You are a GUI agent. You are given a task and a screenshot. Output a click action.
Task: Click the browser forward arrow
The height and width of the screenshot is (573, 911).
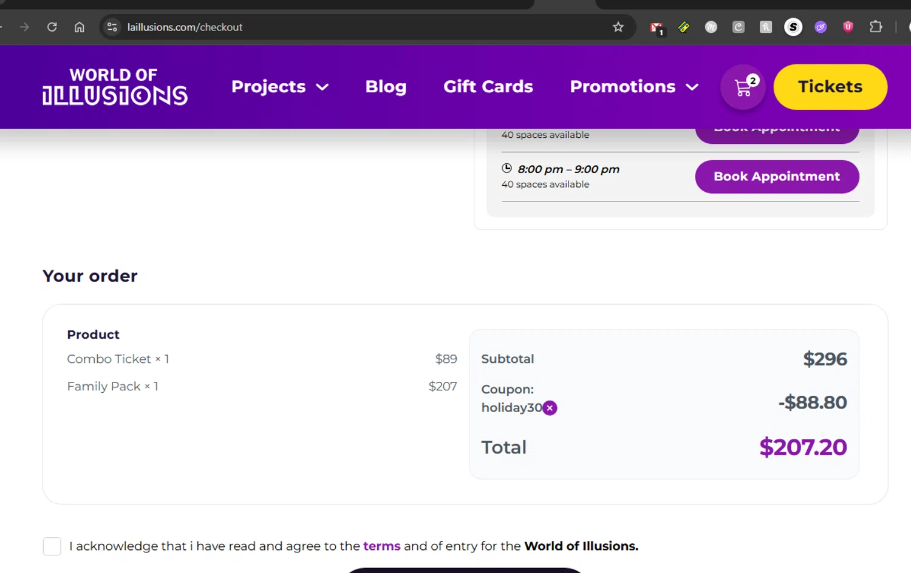(x=24, y=27)
